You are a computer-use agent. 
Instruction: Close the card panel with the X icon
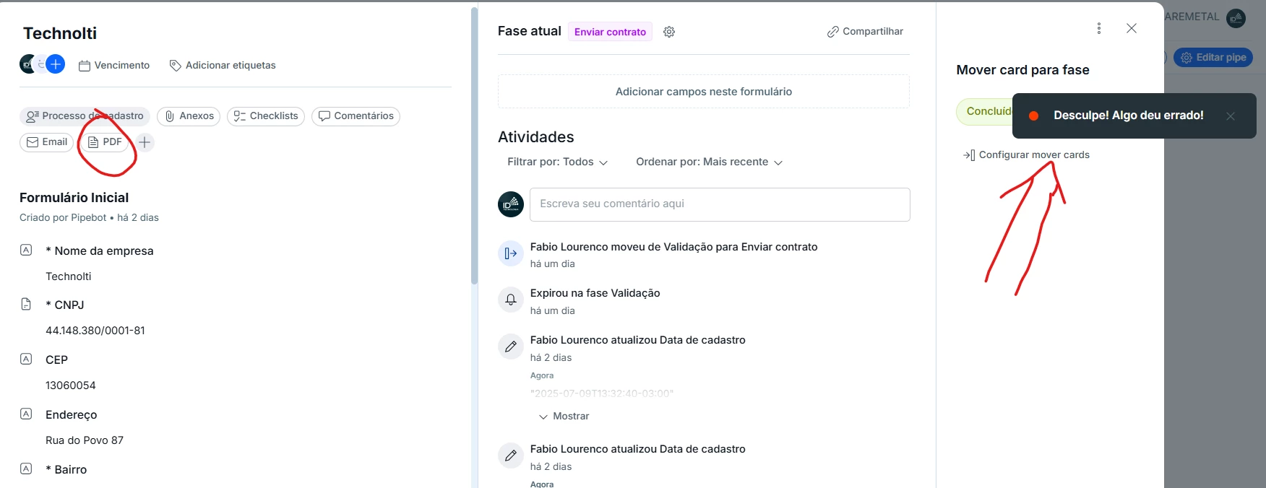(1132, 28)
